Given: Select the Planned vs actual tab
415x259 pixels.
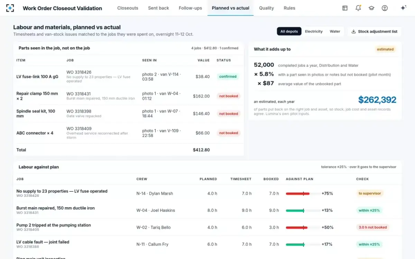Looking at the screenshot, I should tap(230, 8).
